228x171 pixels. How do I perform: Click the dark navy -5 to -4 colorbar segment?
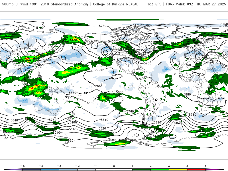tap(32, 170)
